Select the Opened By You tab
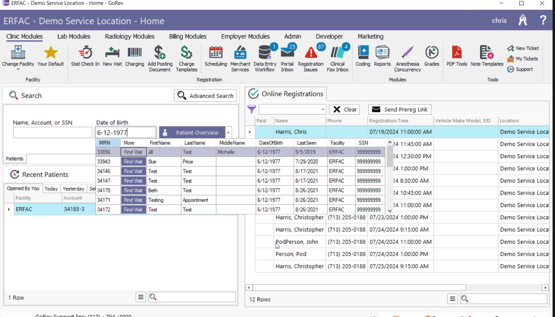The image size is (555, 317). pos(23,189)
